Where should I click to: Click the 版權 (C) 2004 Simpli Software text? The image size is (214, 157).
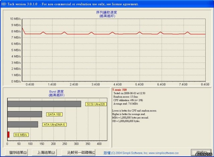[126, 153]
